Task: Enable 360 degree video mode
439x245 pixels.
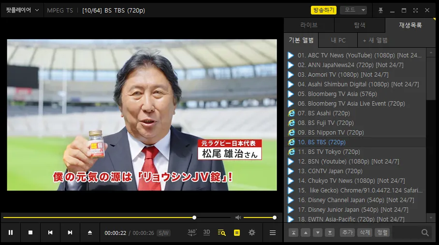Action: [192, 232]
